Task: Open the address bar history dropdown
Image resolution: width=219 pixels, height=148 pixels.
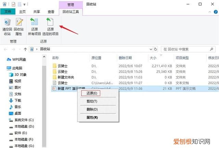Action: (151, 49)
